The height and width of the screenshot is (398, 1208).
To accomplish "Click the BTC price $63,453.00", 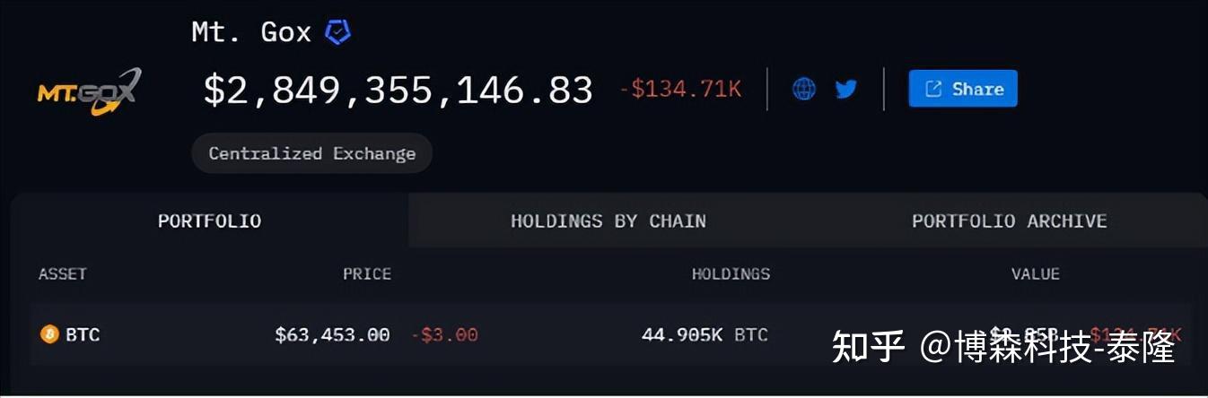I will 332,335.
